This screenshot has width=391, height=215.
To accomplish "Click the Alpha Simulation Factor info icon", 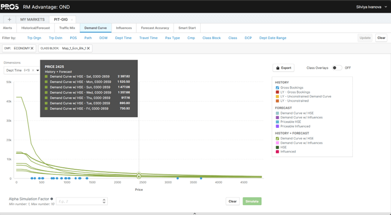I will pyautogui.click(x=52, y=199).
